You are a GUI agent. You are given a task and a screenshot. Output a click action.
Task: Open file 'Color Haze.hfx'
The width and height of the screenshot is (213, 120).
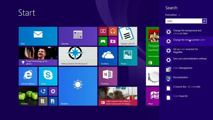[x=186, y=97]
